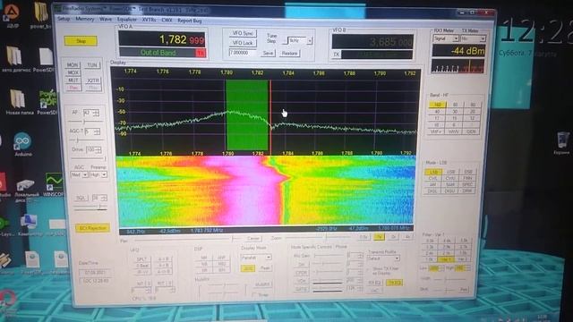Open the AGC Med dropdown
Screen dimensions: 573x322
79,175
